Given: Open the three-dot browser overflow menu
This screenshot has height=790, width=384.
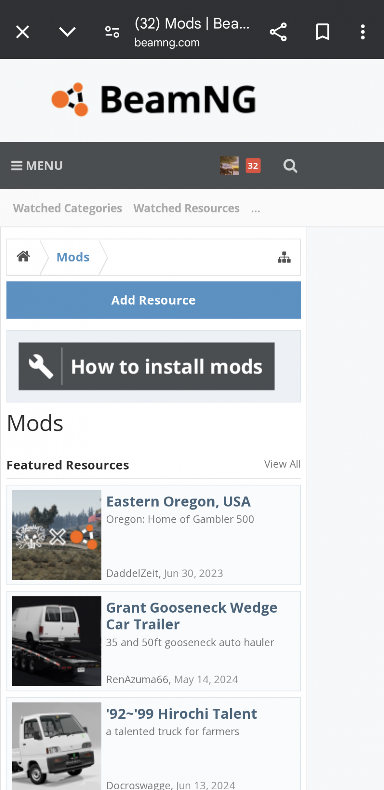Looking at the screenshot, I should 362,32.
